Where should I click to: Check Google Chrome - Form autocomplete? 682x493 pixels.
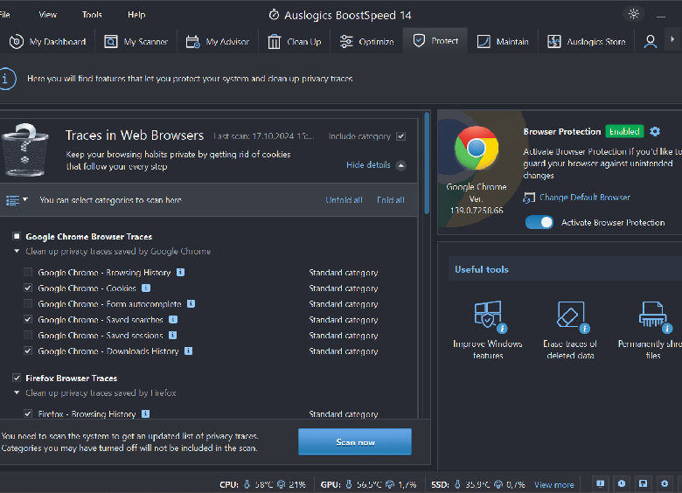(x=28, y=303)
